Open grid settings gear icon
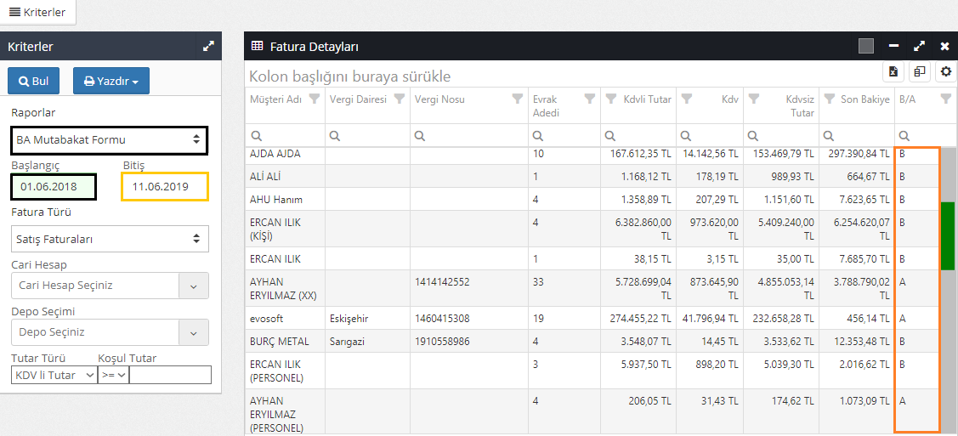 [946, 71]
